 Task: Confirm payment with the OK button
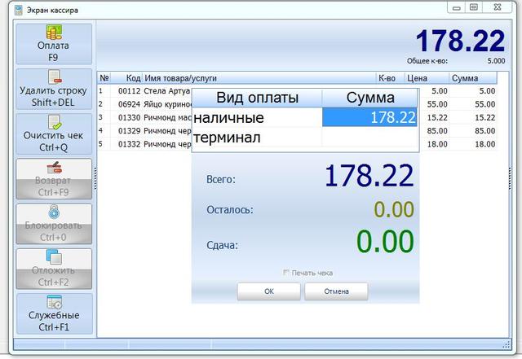click(269, 291)
